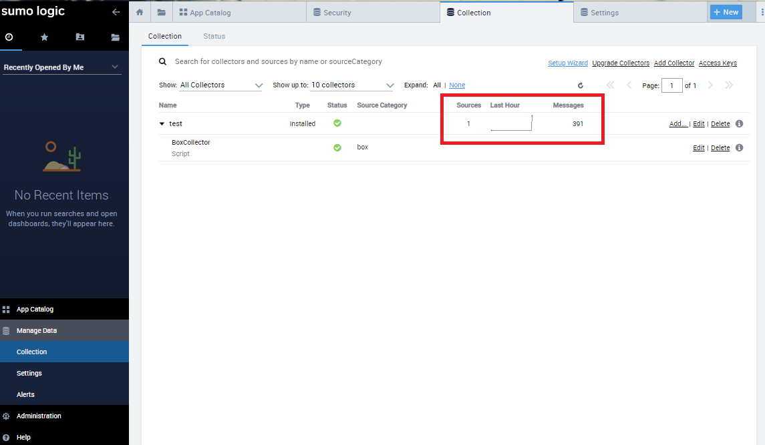765x445 pixels.
Task: Open the Library folder tab icon
Action: point(162,12)
